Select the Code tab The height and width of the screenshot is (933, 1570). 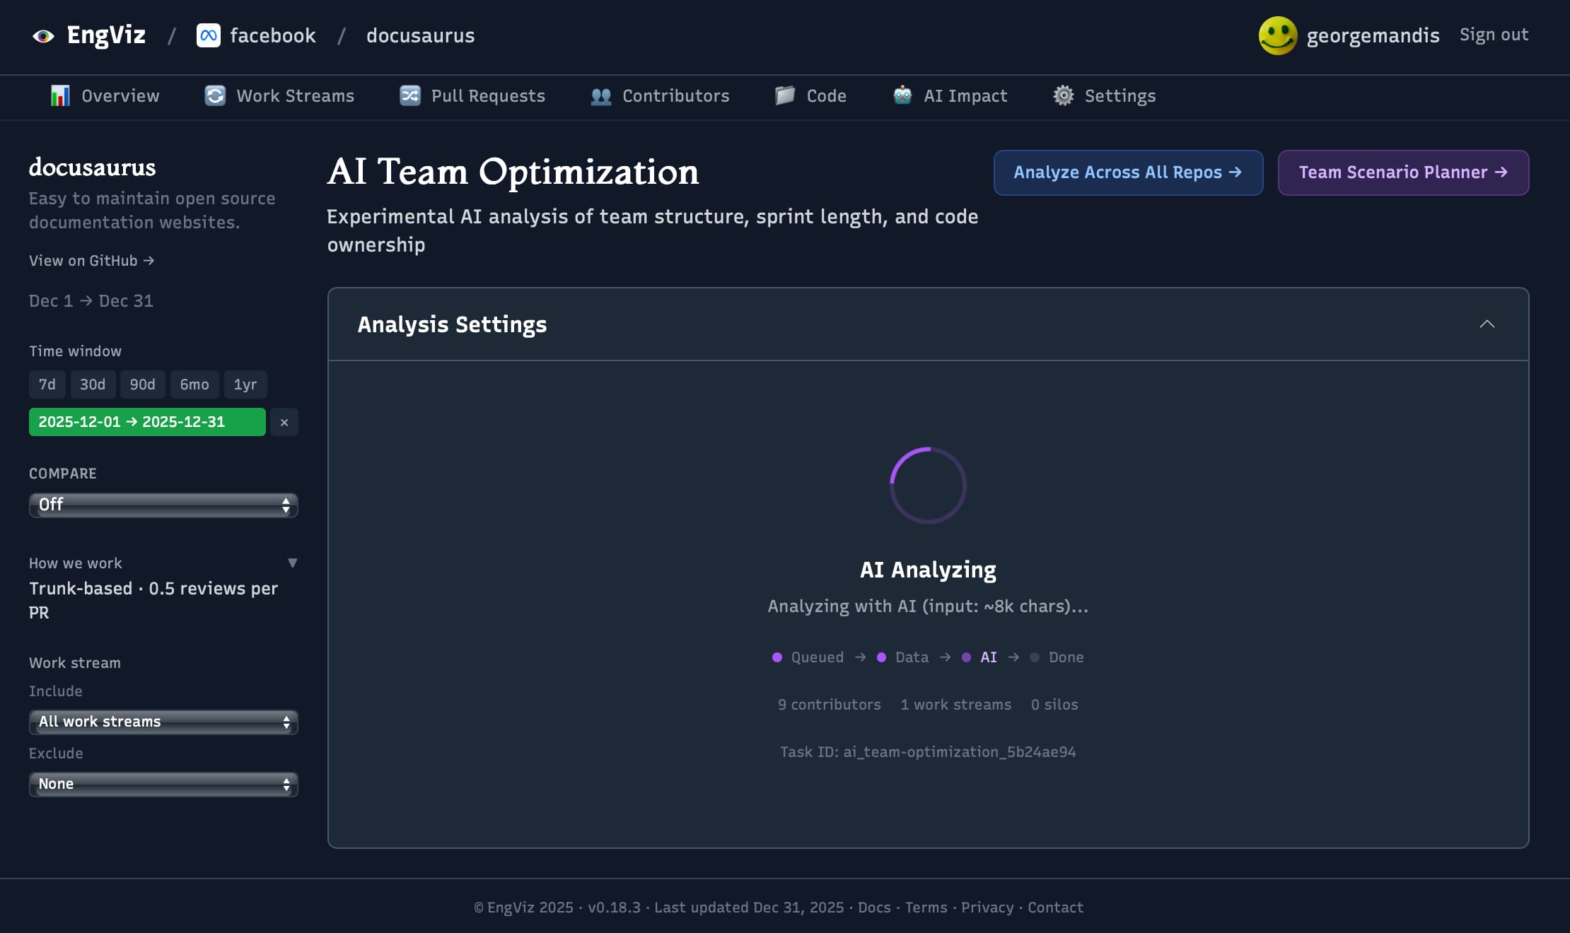(x=810, y=95)
